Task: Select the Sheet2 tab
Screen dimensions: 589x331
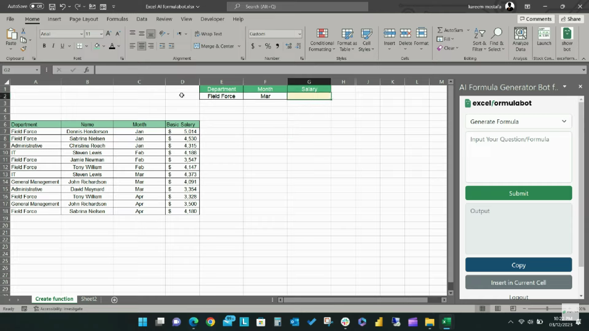Action: (x=89, y=299)
